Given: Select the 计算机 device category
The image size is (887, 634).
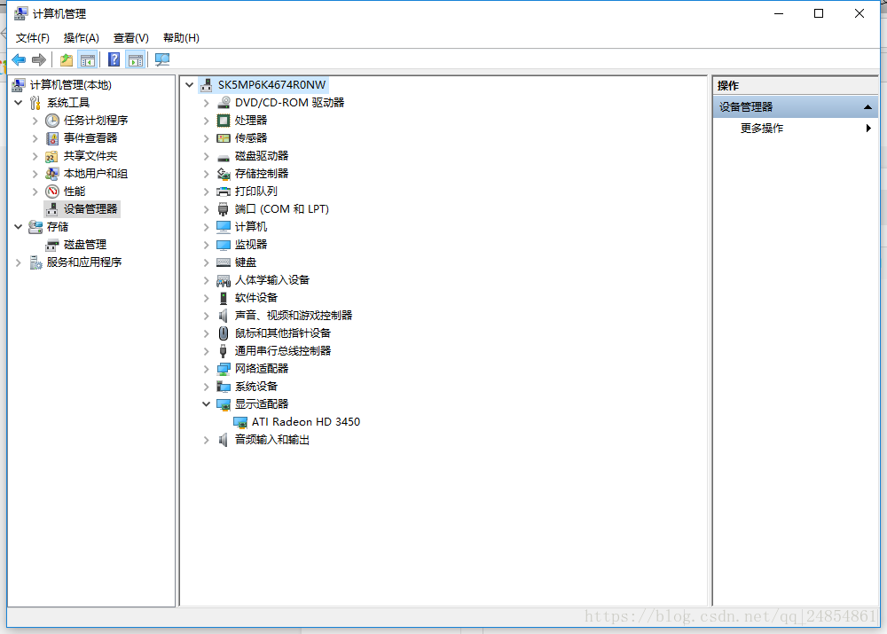Looking at the screenshot, I should 251,227.
